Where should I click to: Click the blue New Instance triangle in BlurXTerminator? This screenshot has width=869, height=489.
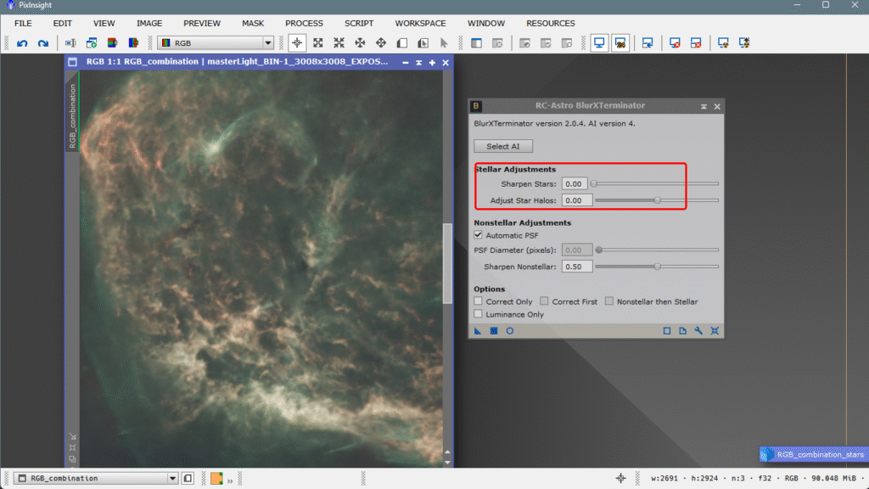coord(478,331)
